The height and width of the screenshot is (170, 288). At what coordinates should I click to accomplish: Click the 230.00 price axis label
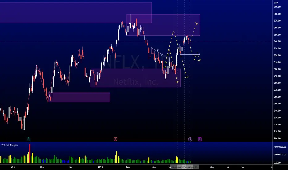point(277,118)
